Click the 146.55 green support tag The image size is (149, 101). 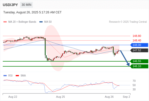click(139, 61)
